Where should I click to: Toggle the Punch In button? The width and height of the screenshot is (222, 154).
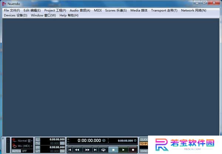point(38,143)
